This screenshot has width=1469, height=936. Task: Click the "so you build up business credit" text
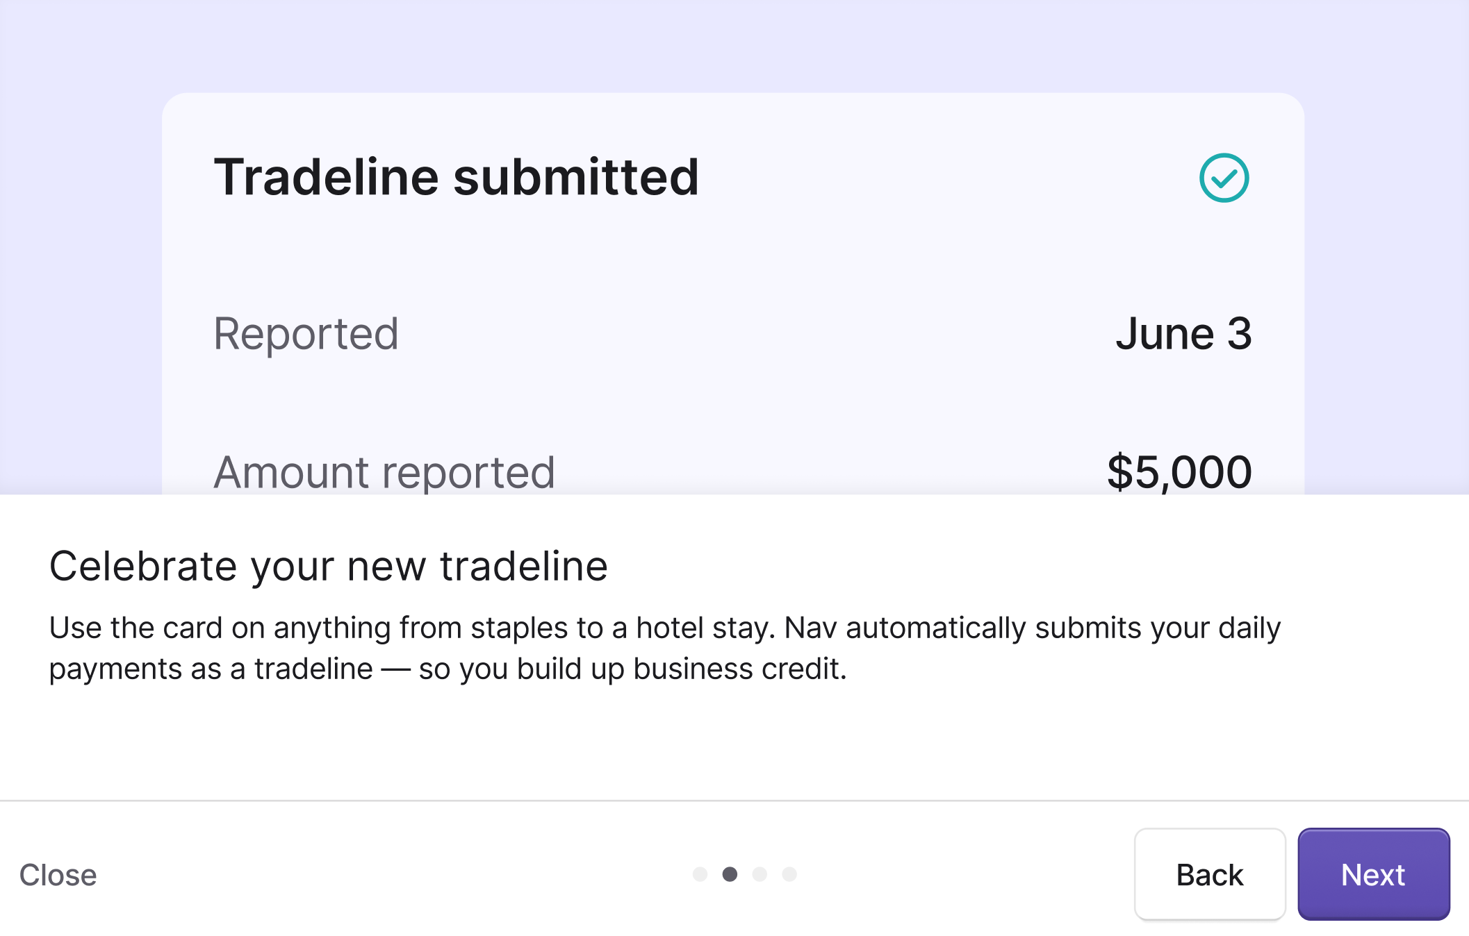[631, 669]
